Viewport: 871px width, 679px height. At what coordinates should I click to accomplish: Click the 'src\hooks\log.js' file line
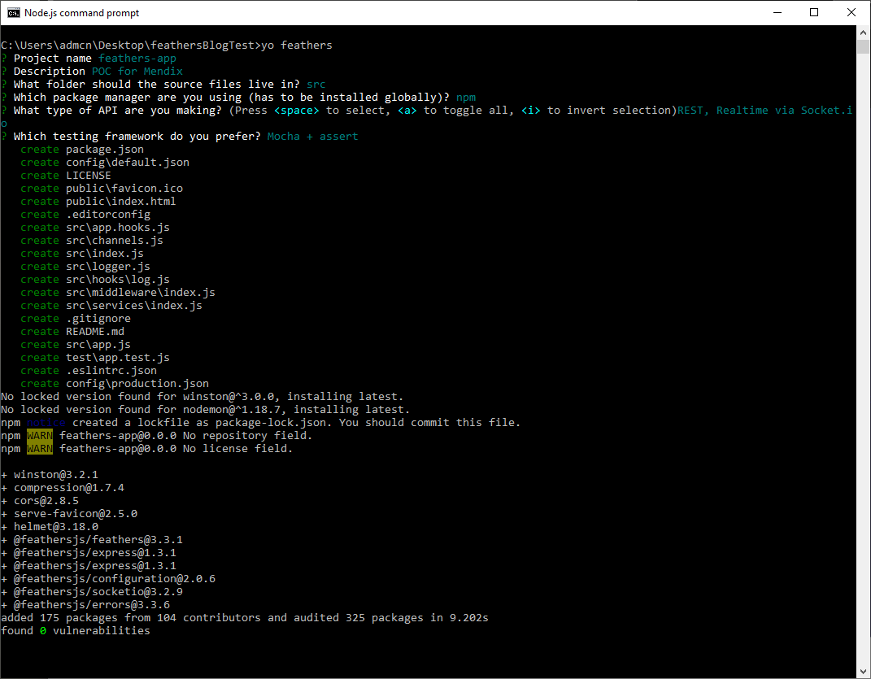(95, 280)
